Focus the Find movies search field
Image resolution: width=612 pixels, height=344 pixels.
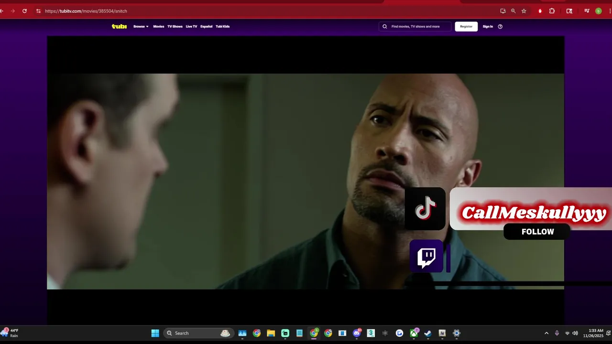click(x=415, y=26)
